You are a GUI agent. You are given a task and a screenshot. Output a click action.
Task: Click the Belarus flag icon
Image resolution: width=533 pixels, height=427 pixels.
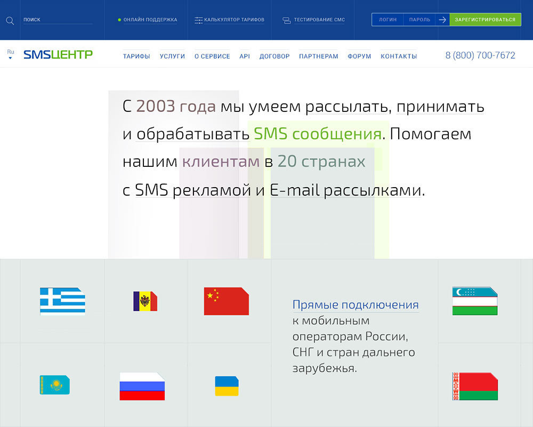tap(474, 386)
